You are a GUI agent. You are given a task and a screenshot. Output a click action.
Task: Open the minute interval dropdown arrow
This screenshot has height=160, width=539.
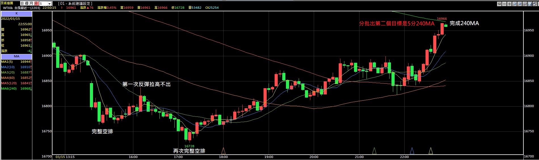point(49,4)
